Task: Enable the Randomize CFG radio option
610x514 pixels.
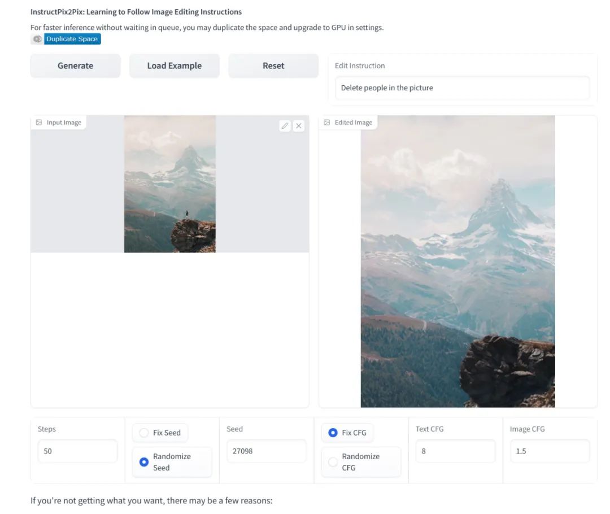Action: pyautogui.click(x=333, y=462)
